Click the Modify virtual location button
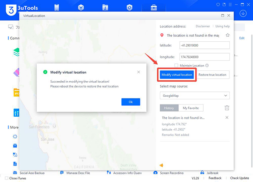The width and height of the screenshot is (253, 182). pyautogui.click(x=177, y=75)
